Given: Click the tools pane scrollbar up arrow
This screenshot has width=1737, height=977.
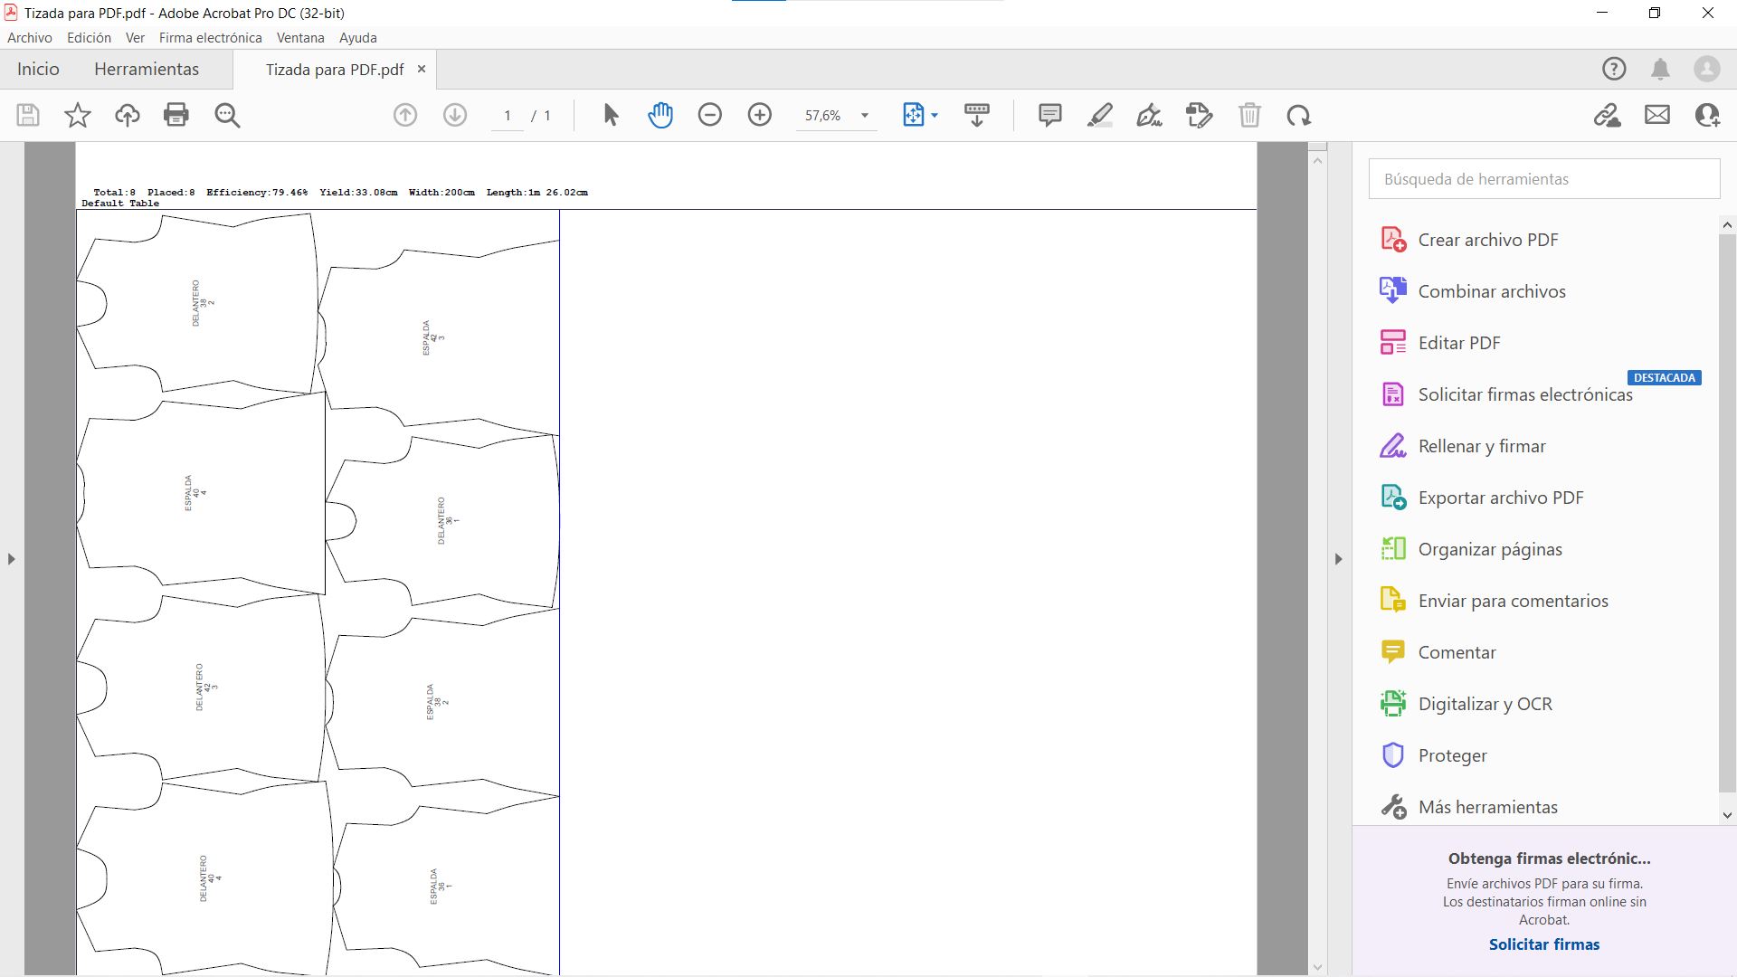Looking at the screenshot, I should [1727, 224].
